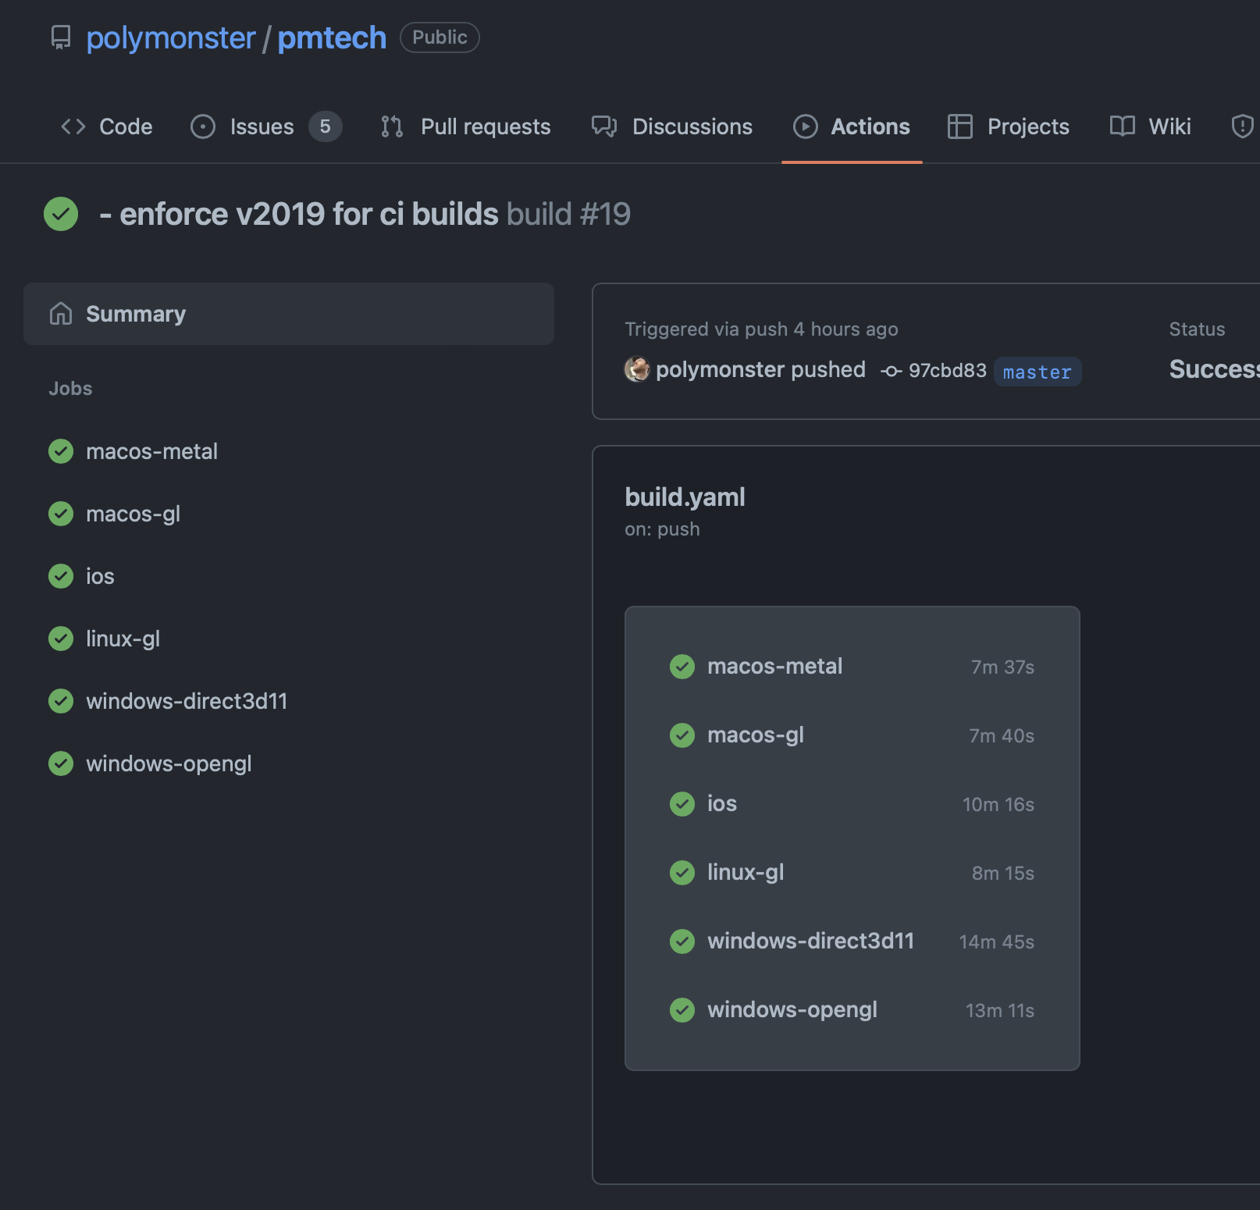Click the Code angle-brackets icon
Image resolution: width=1260 pixels, height=1210 pixels.
pos(73,126)
